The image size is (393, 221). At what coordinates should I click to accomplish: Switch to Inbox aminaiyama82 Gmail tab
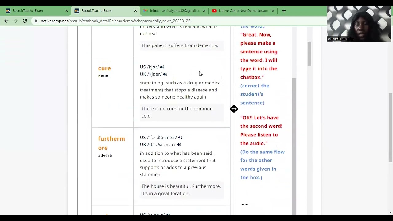[174, 11]
